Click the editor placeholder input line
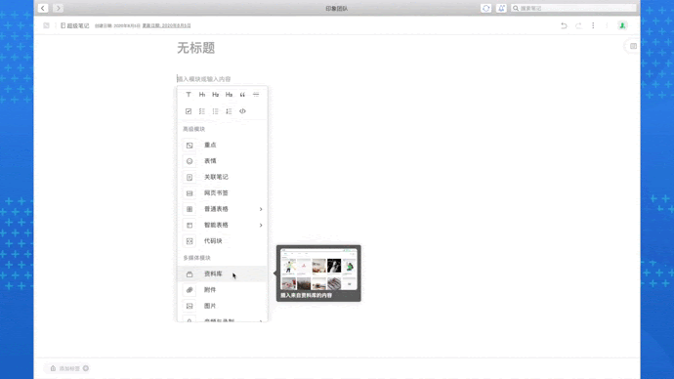The height and width of the screenshot is (379, 674). pyautogui.click(x=204, y=79)
